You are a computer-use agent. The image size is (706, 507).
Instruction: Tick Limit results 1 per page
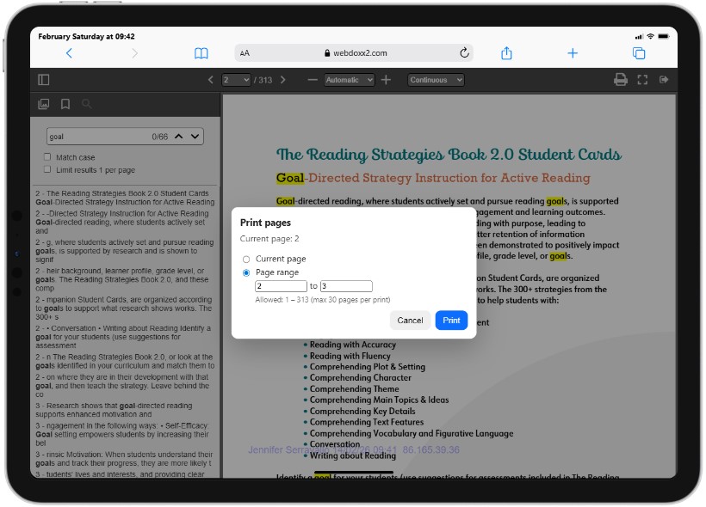pos(47,169)
